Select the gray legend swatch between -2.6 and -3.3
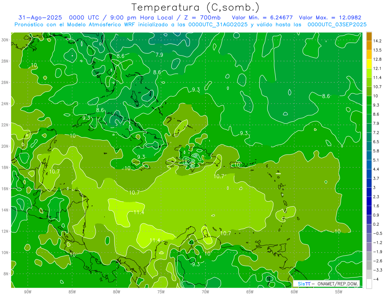The image size is (384, 296). click(x=369, y=265)
